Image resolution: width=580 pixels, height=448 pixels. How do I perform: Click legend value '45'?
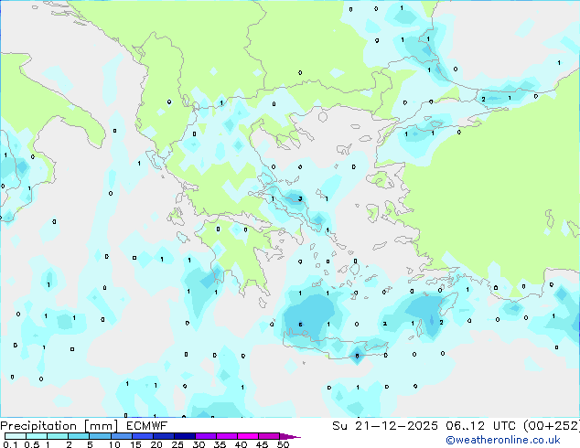click(263, 444)
